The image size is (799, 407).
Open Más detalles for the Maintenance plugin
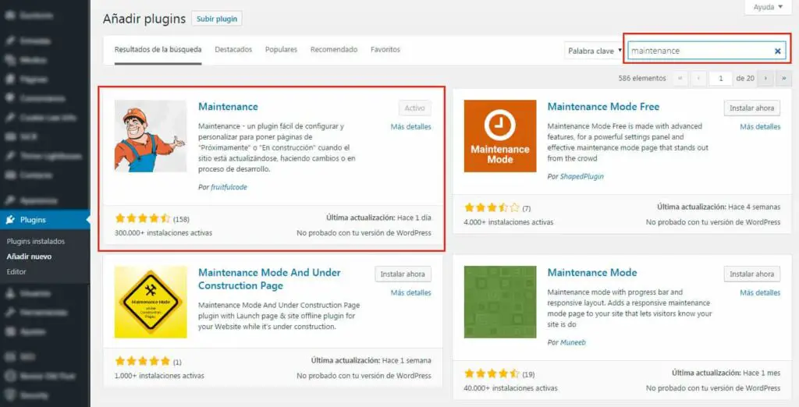[410, 127]
